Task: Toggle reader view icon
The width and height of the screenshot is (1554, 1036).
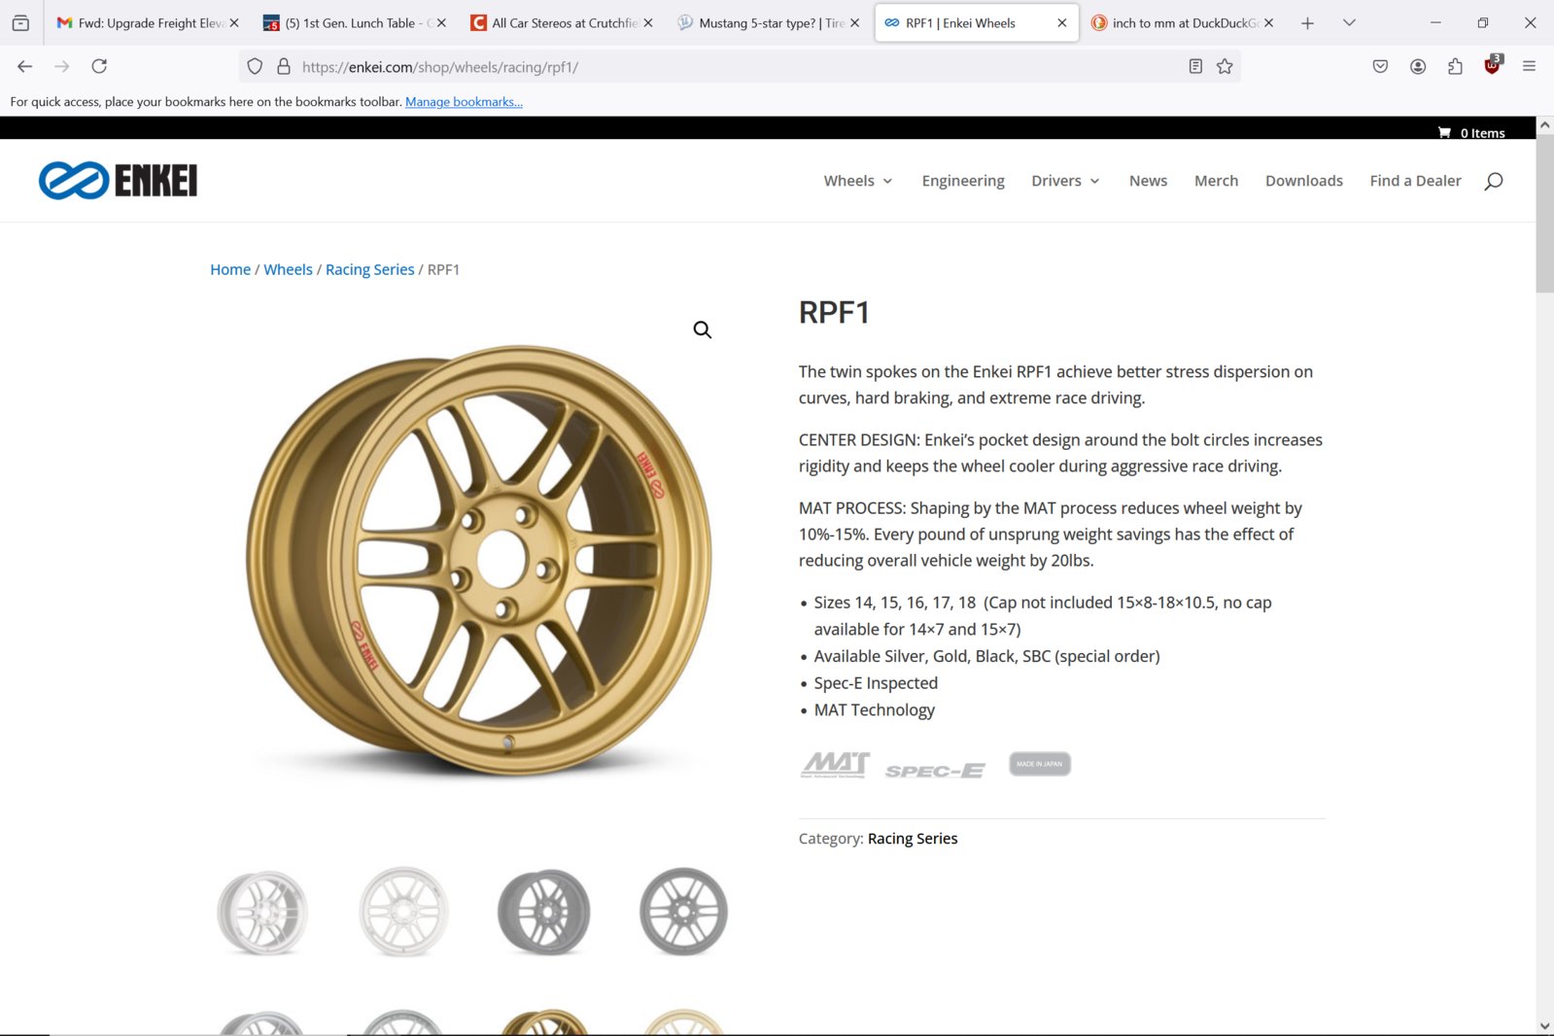Action: (x=1195, y=66)
